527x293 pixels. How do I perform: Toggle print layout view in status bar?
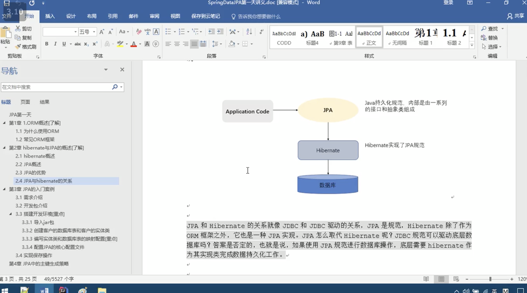click(x=441, y=279)
